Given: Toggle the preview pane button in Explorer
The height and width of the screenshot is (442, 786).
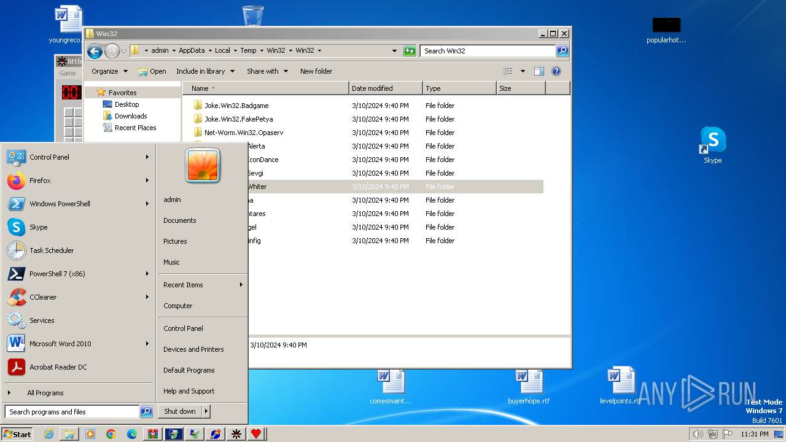Looking at the screenshot, I should coord(539,71).
